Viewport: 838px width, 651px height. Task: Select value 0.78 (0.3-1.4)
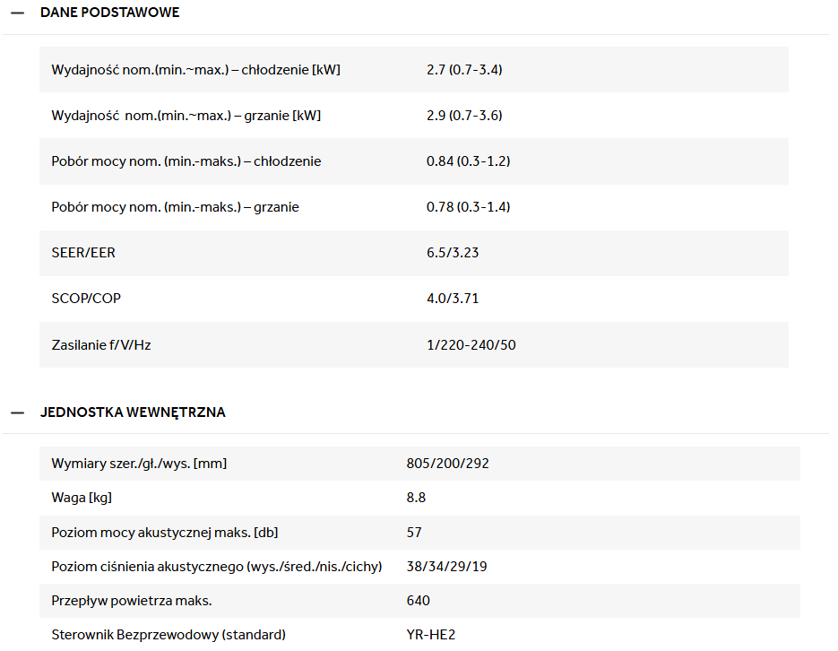tap(468, 207)
